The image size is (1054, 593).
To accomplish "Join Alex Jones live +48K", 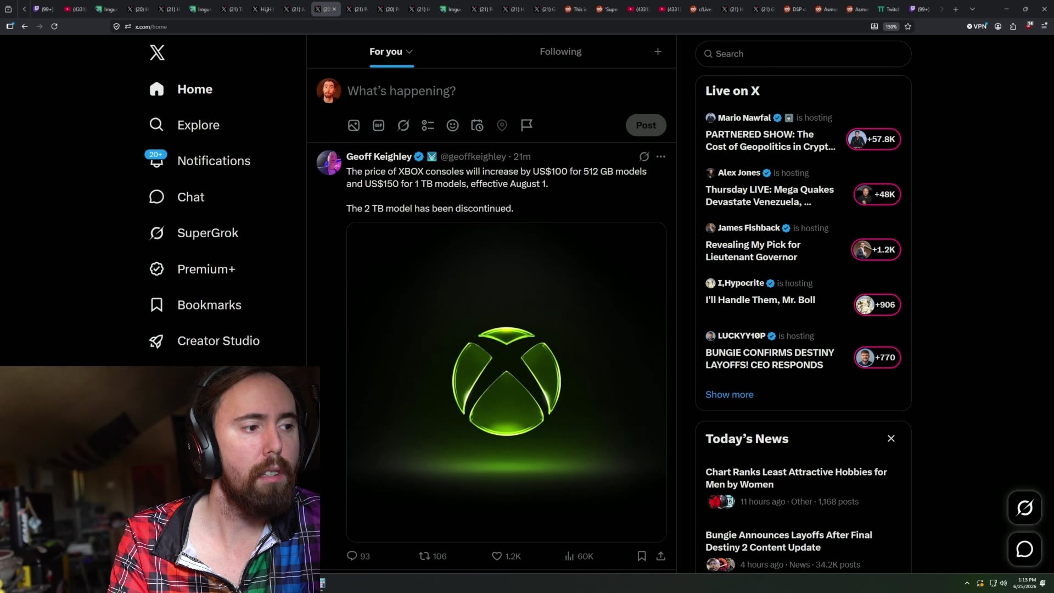I will click(x=877, y=195).
